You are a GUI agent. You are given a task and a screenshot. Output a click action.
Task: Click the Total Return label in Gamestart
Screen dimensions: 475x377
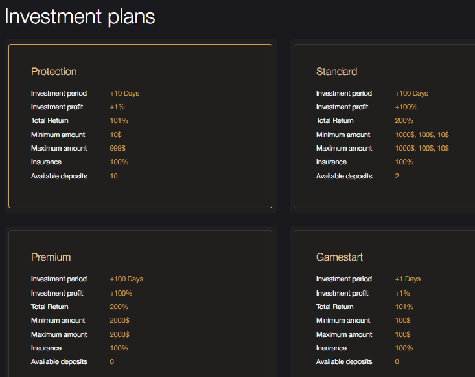click(335, 307)
